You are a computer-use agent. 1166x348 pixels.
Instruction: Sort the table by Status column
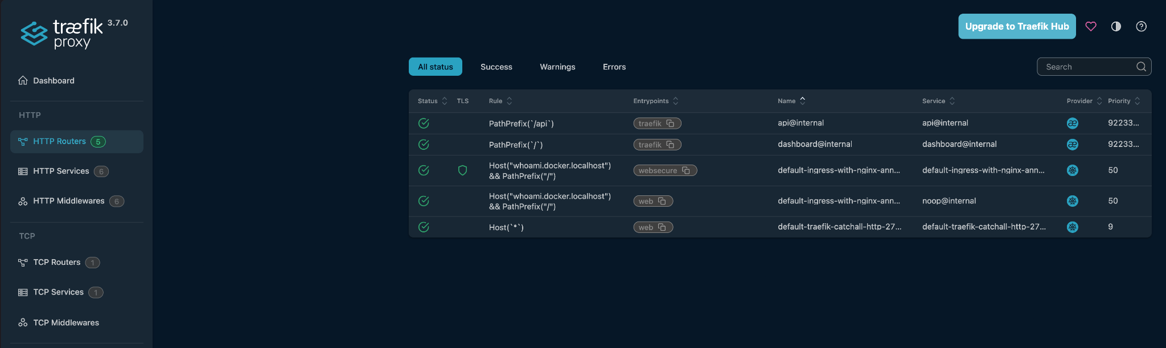point(433,101)
